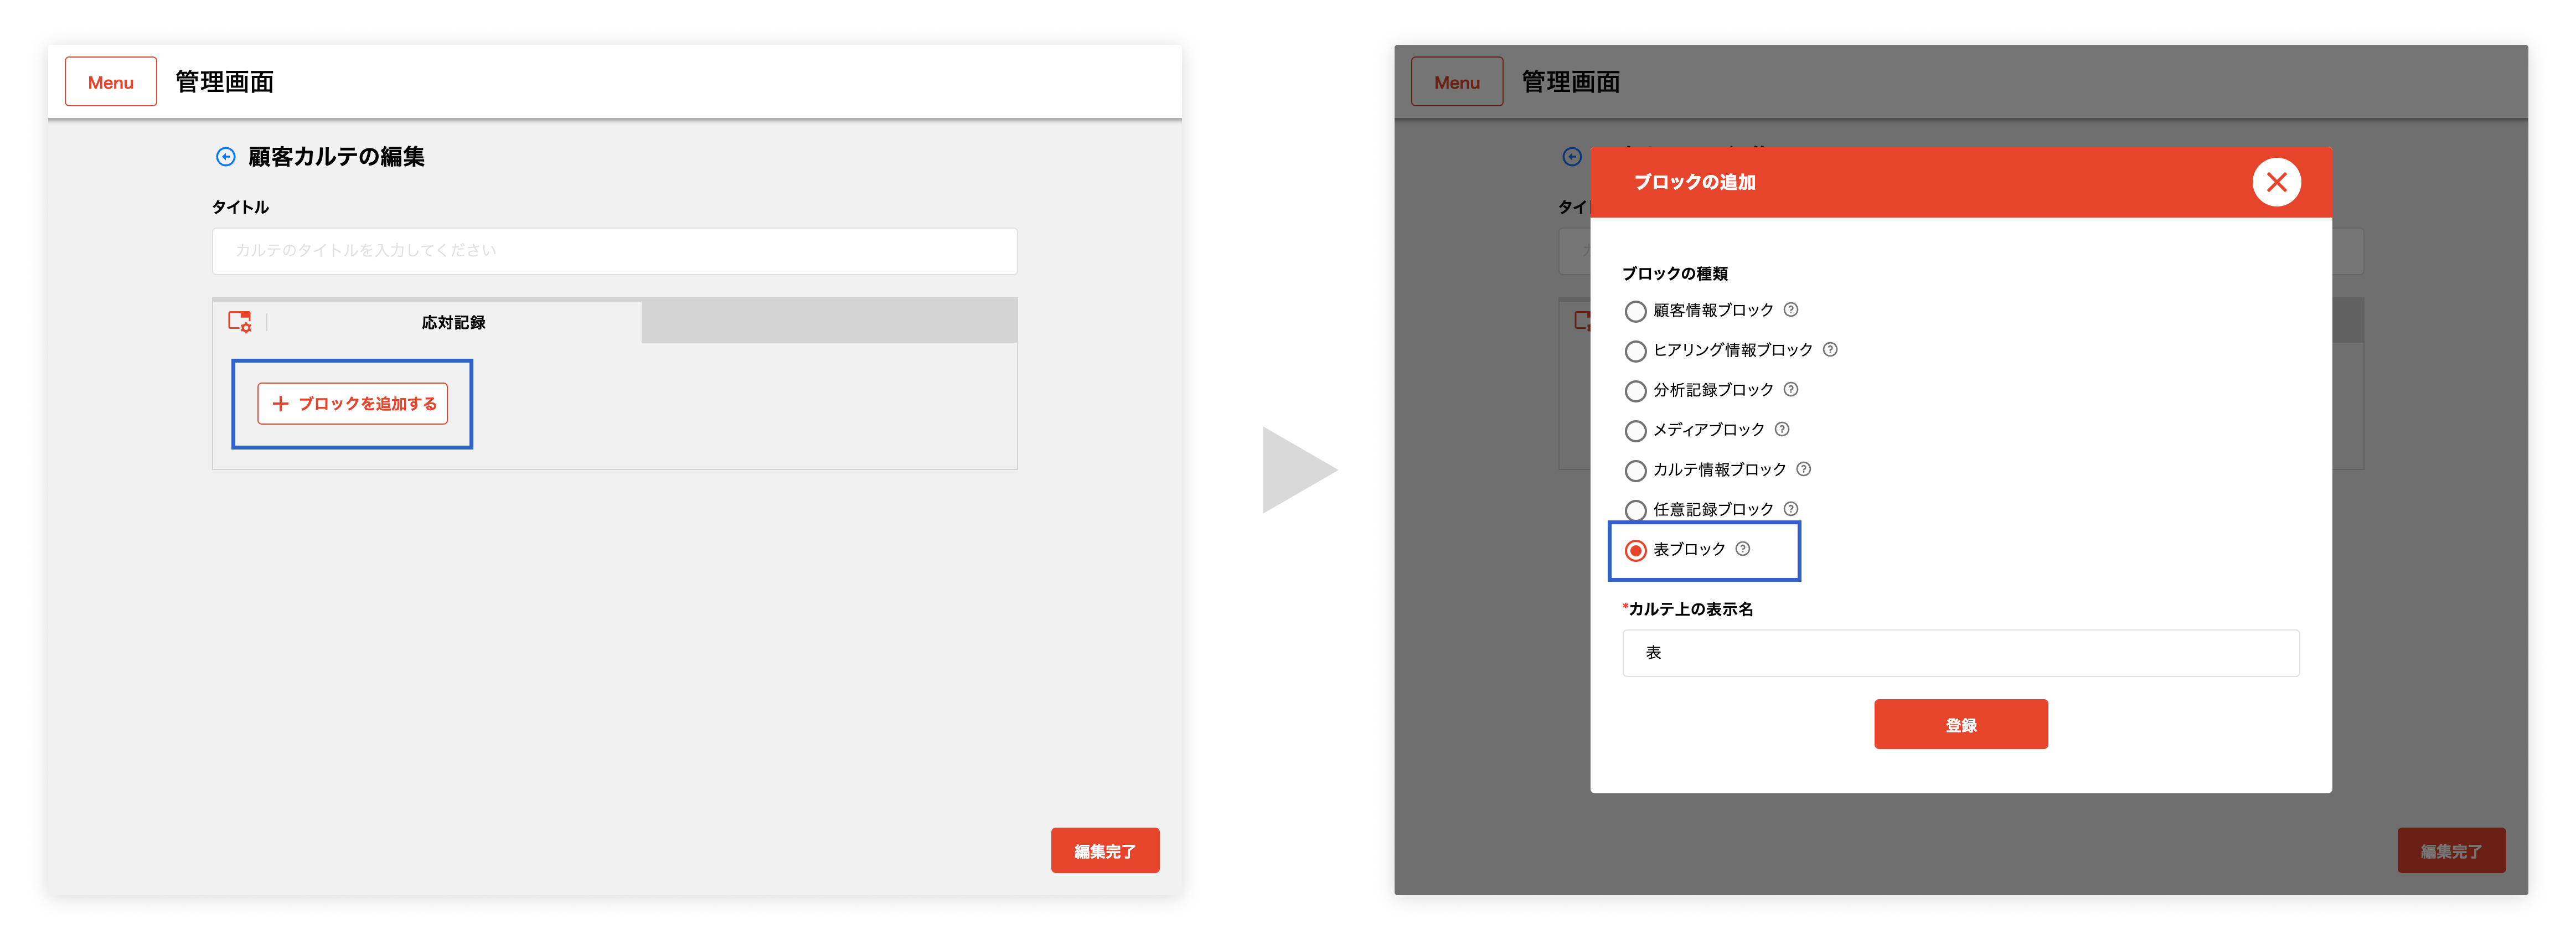This screenshot has height=940, width=2576.
Task: Click help icon next to 分析記録ブロック
Action: tap(1791, 390)
